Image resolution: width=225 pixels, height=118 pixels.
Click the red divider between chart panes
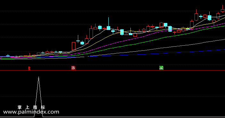pyautogui.click(x=113, y=70)
